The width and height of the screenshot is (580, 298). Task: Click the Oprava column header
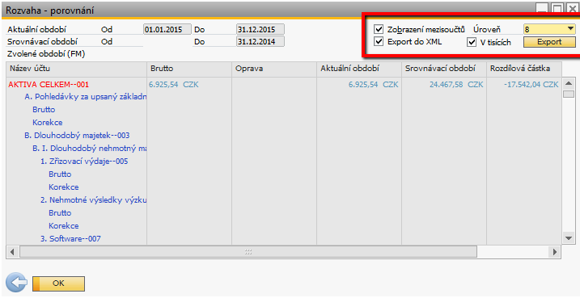(274, 69)
